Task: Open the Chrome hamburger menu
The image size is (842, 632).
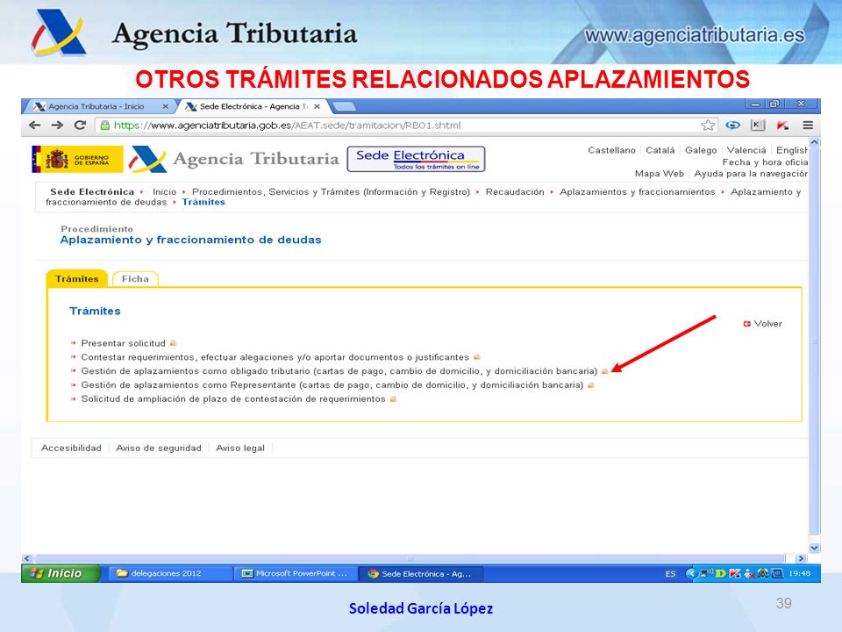Action: point(807,126)
